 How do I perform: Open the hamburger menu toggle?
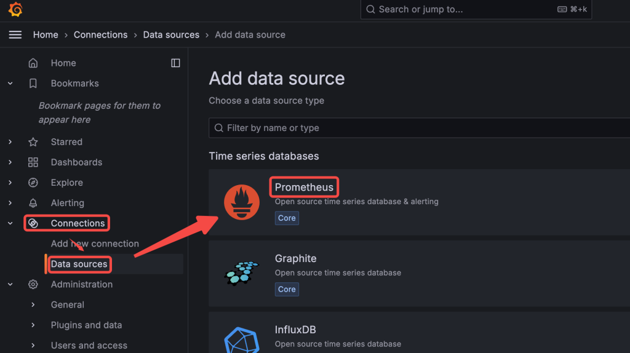tap(15, 35)
